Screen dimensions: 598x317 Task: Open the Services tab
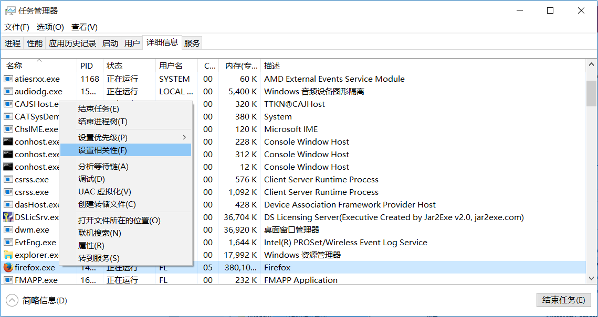tap(192, 43)
